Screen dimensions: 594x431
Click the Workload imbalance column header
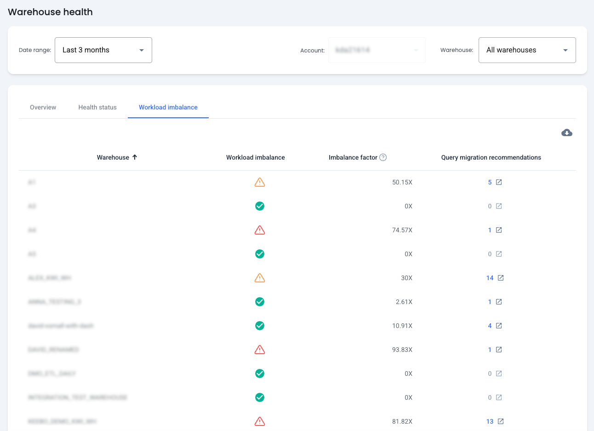(256, 157)
